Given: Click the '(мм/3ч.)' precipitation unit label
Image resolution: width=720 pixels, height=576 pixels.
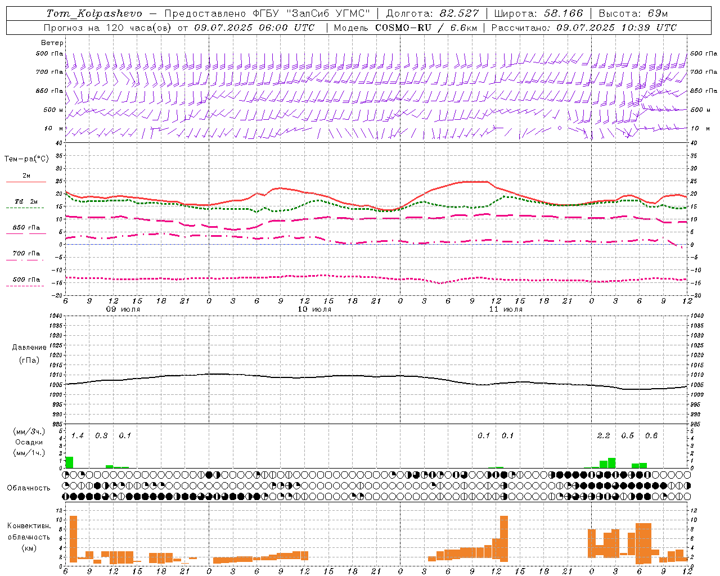Looking at the screenshot, I should pos(29,431).
